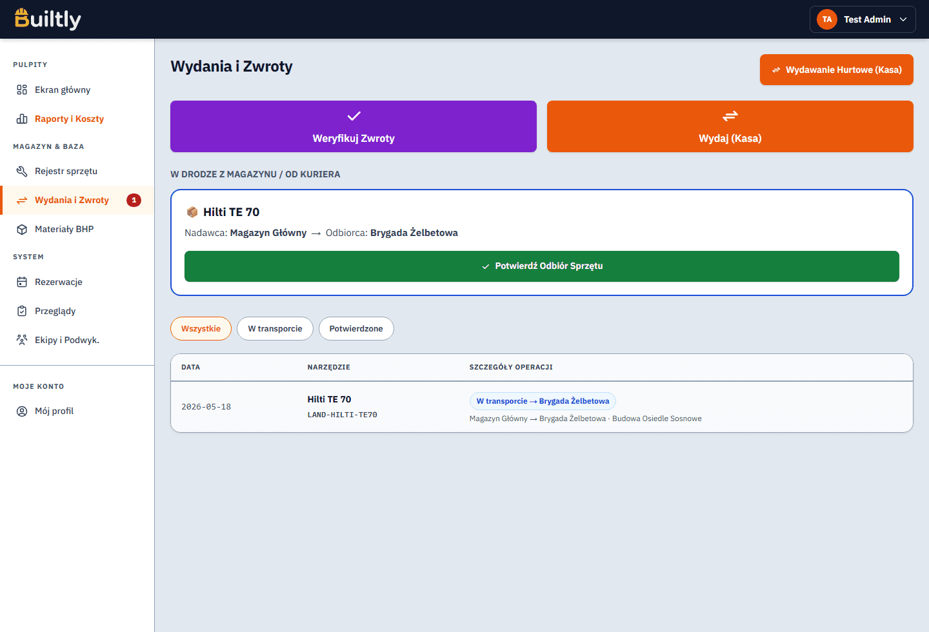Show Potwierdzone entries tab
Viewport: 929px width, 632px height.
tap(356, 328)
